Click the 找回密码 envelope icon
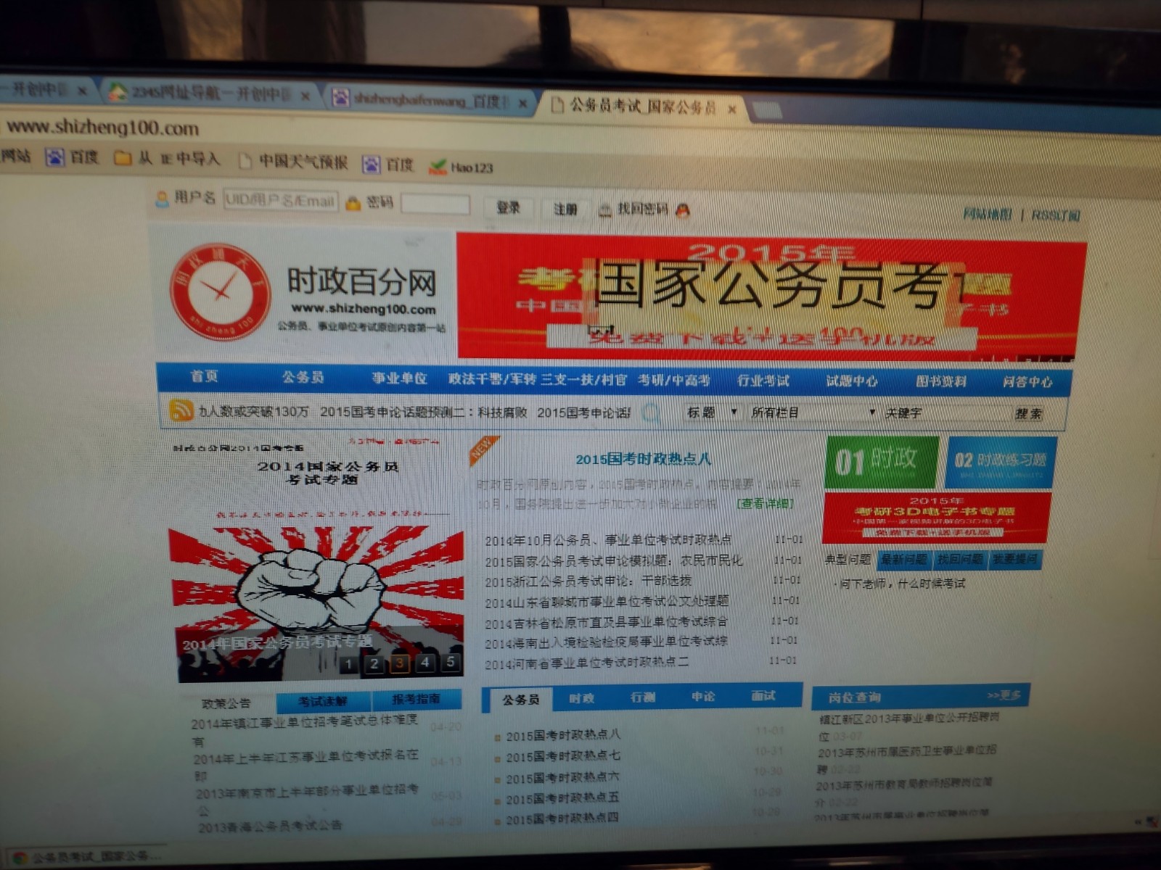 pos(604,210)
